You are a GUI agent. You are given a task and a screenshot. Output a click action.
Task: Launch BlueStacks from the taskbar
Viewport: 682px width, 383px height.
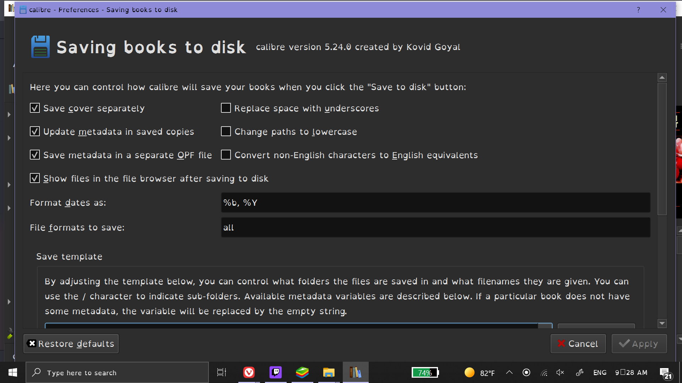click(302, 372)
